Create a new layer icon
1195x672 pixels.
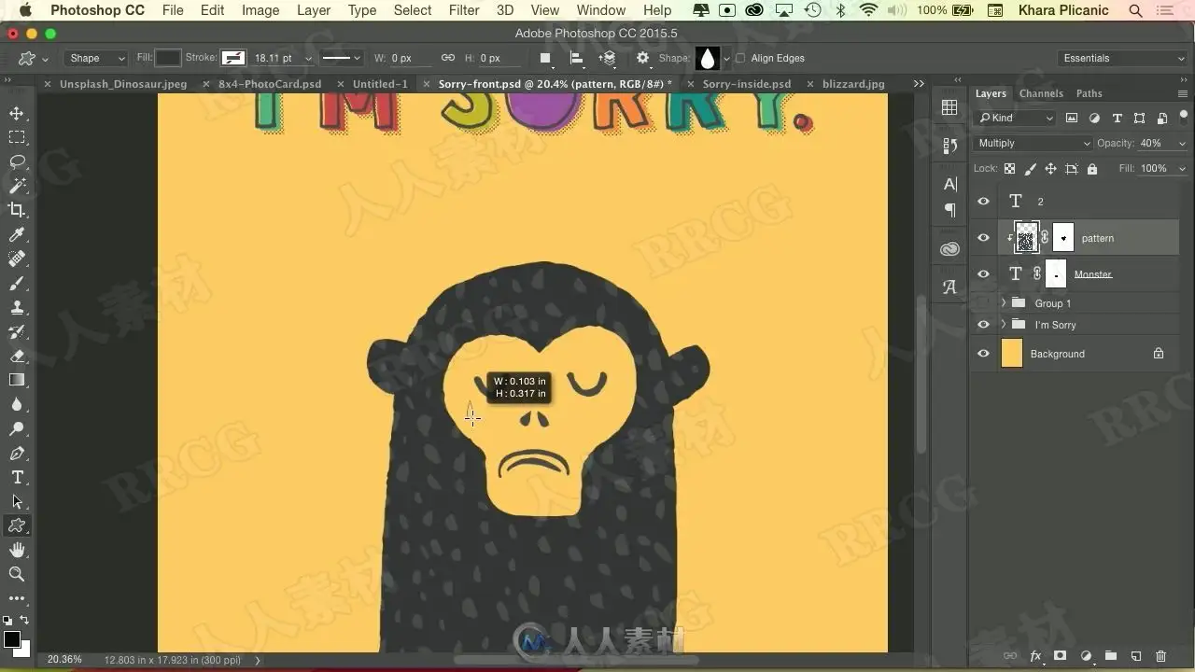[1136, 656]
